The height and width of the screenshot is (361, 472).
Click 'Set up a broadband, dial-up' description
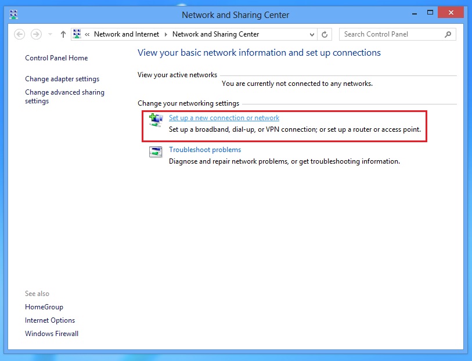295,129
